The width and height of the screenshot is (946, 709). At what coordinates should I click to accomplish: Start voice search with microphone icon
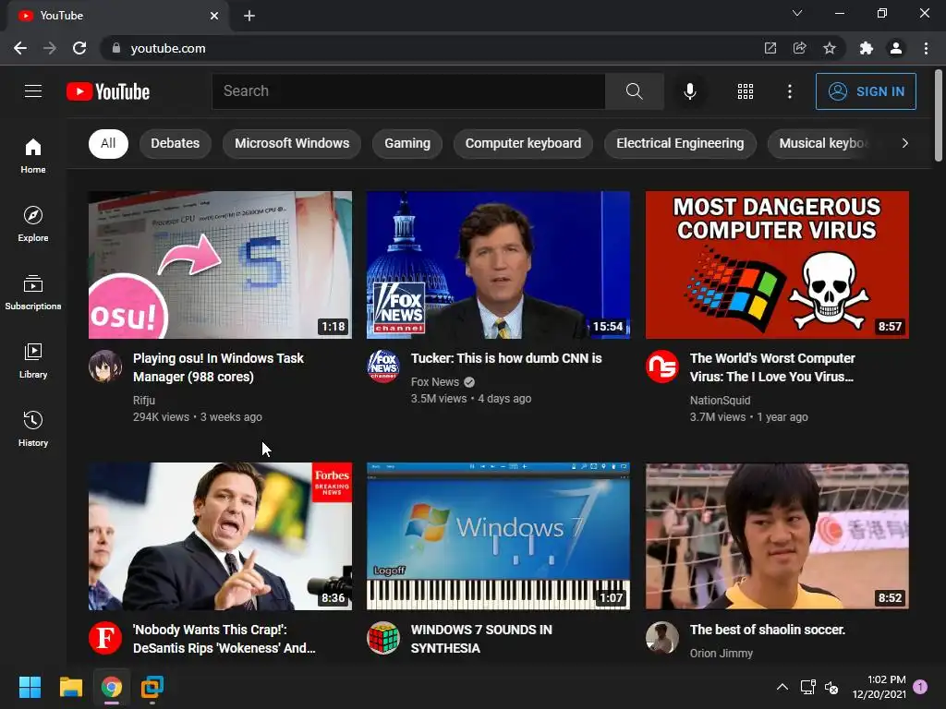[689, 91]
